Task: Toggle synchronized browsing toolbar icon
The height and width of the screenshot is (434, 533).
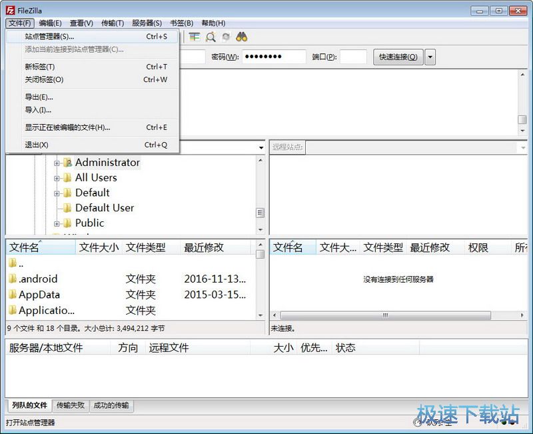Action: (226, 38)
